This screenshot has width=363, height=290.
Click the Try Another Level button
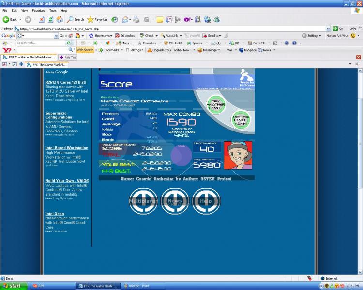[216, 103]
